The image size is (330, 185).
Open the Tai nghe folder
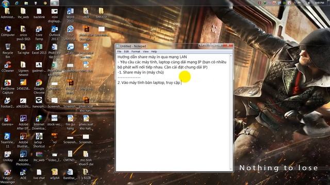coord(23,49)
